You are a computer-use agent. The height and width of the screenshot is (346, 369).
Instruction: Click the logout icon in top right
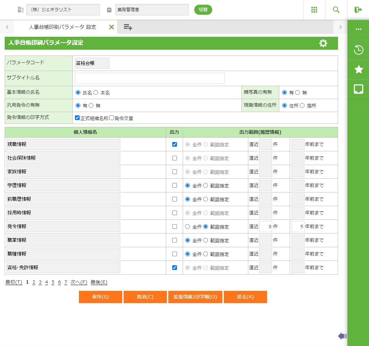point(358,10)
